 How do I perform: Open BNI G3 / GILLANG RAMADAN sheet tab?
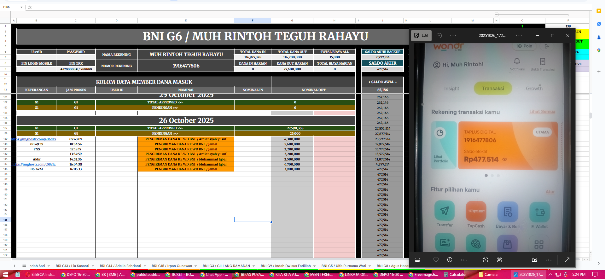pyautogui.click(x=226, y=266)
